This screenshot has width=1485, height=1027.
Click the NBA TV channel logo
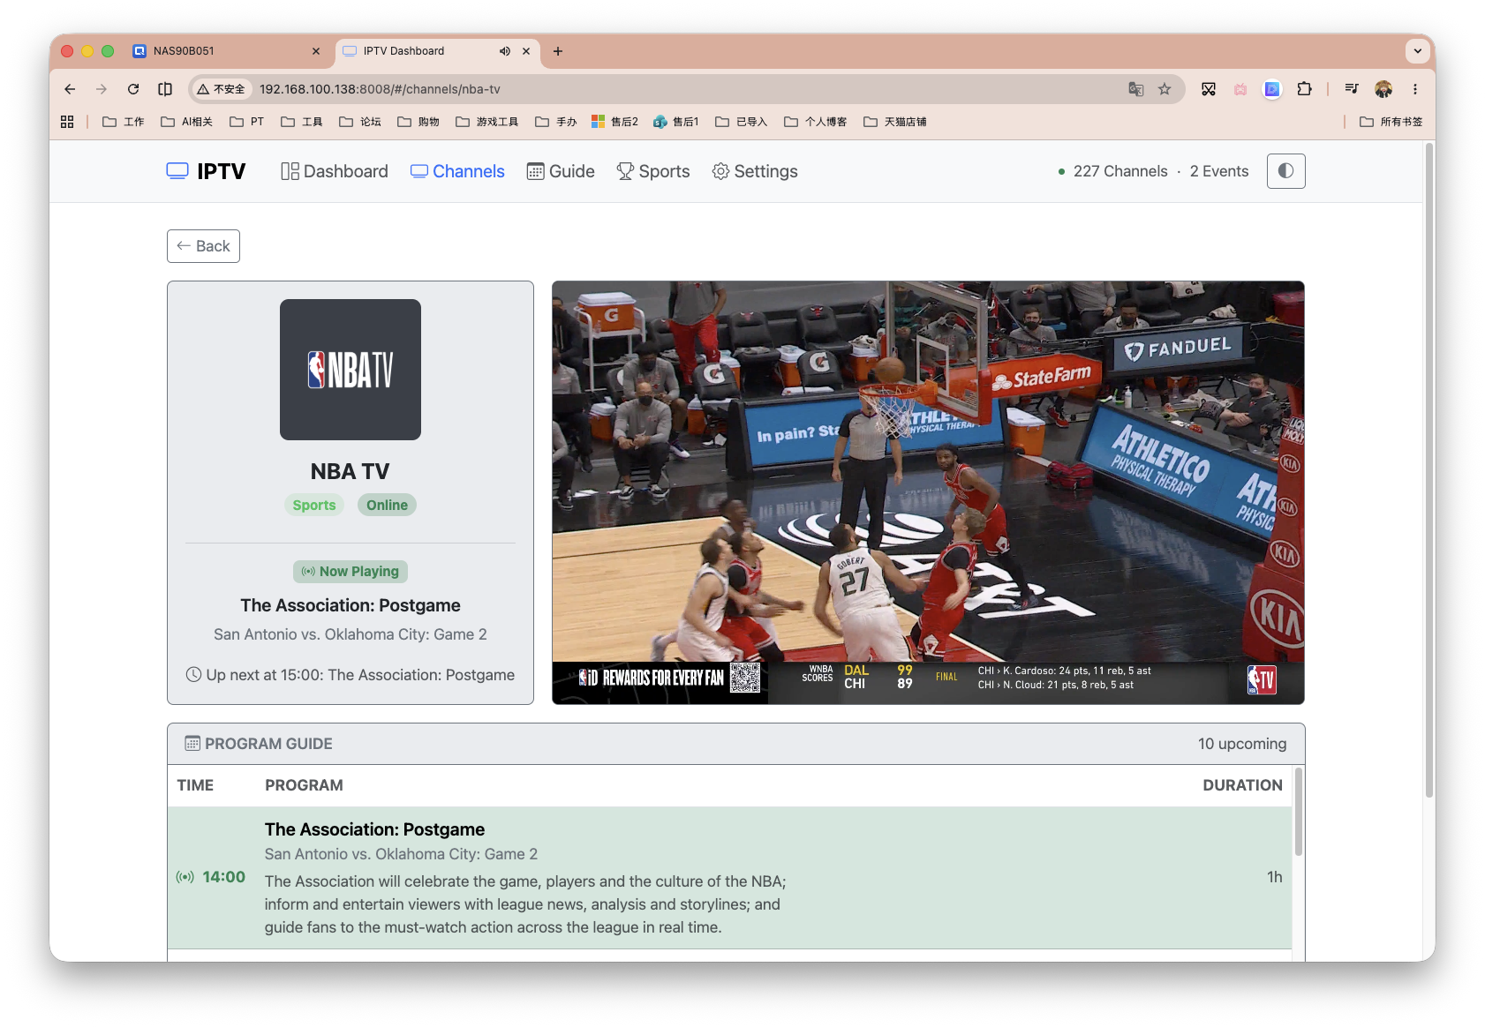[351, 370]
